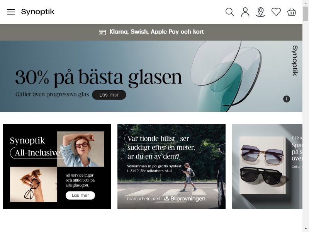Click the 30% på bästa glasen headline

(x=98, y=78)
